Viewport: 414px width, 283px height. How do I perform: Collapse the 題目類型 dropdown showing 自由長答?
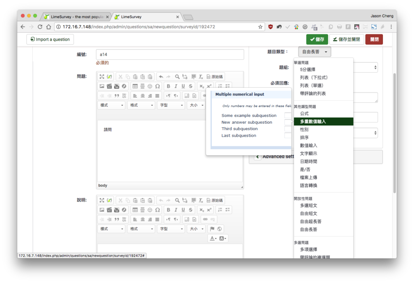(315, 52)
